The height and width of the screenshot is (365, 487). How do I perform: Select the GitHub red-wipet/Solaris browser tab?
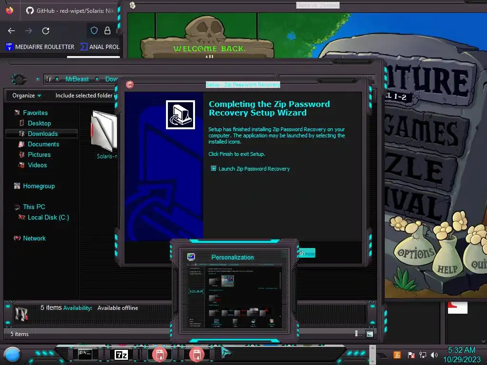click(70, 10)
